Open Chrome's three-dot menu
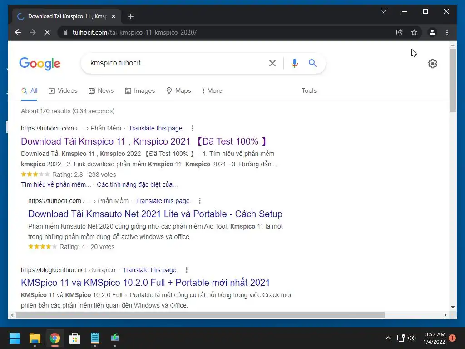Screen dimensions: 465x349 click(447, 32)
